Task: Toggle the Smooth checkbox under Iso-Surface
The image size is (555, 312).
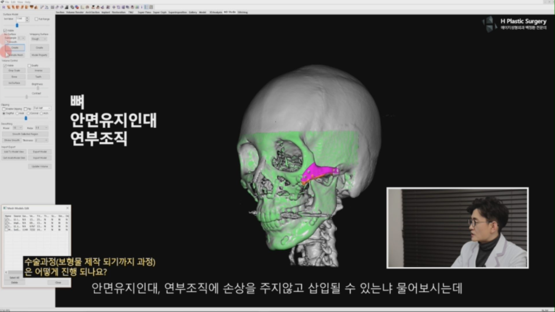Action: pyautogui.click(x=7, y=42)
